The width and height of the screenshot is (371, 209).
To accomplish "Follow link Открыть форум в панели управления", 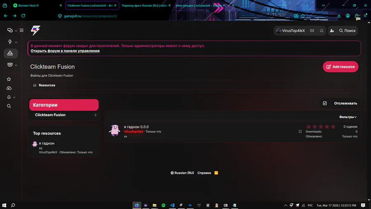I will click(x=65, y=51).
